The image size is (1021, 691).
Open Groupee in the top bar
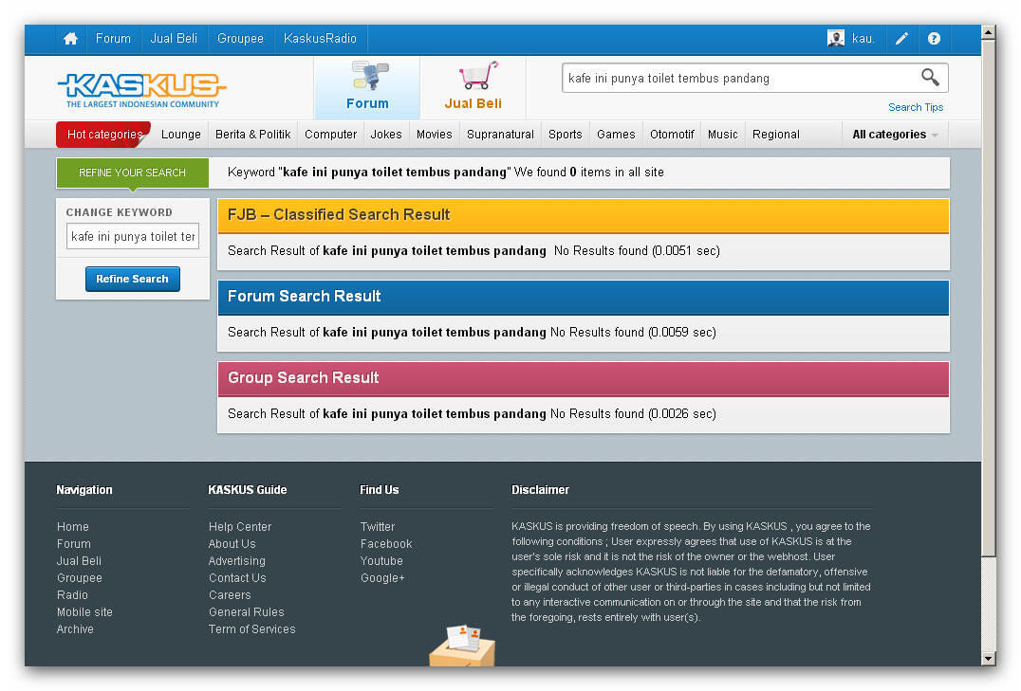pos(240,38)
